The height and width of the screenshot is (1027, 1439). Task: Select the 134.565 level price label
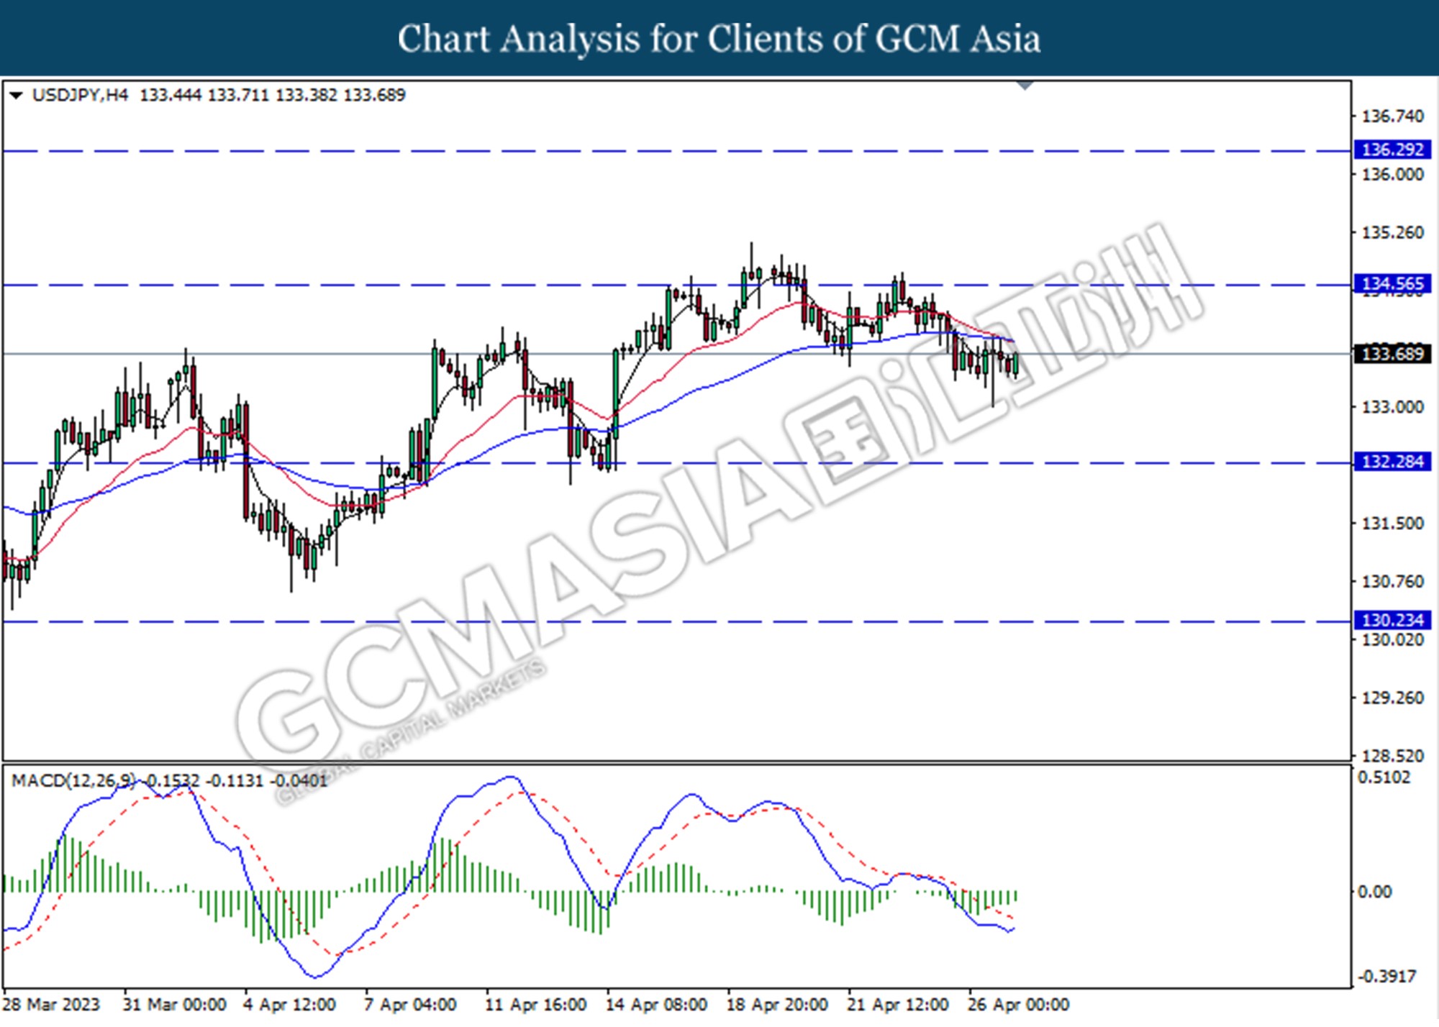click(1392, 283)
